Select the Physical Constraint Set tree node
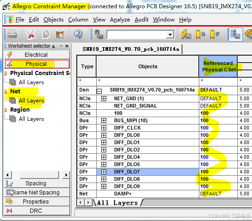 click(x=40, y=73)
